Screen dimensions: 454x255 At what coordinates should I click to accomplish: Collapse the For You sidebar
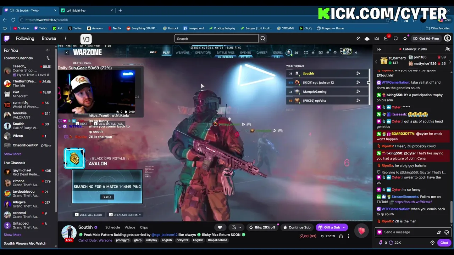pyautogui.click(x=48, y=50)
